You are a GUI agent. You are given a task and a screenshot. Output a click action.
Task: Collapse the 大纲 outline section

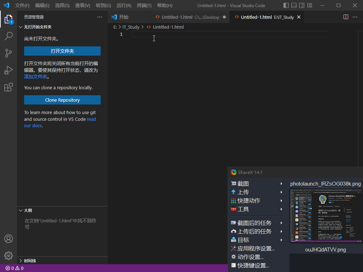62,210
